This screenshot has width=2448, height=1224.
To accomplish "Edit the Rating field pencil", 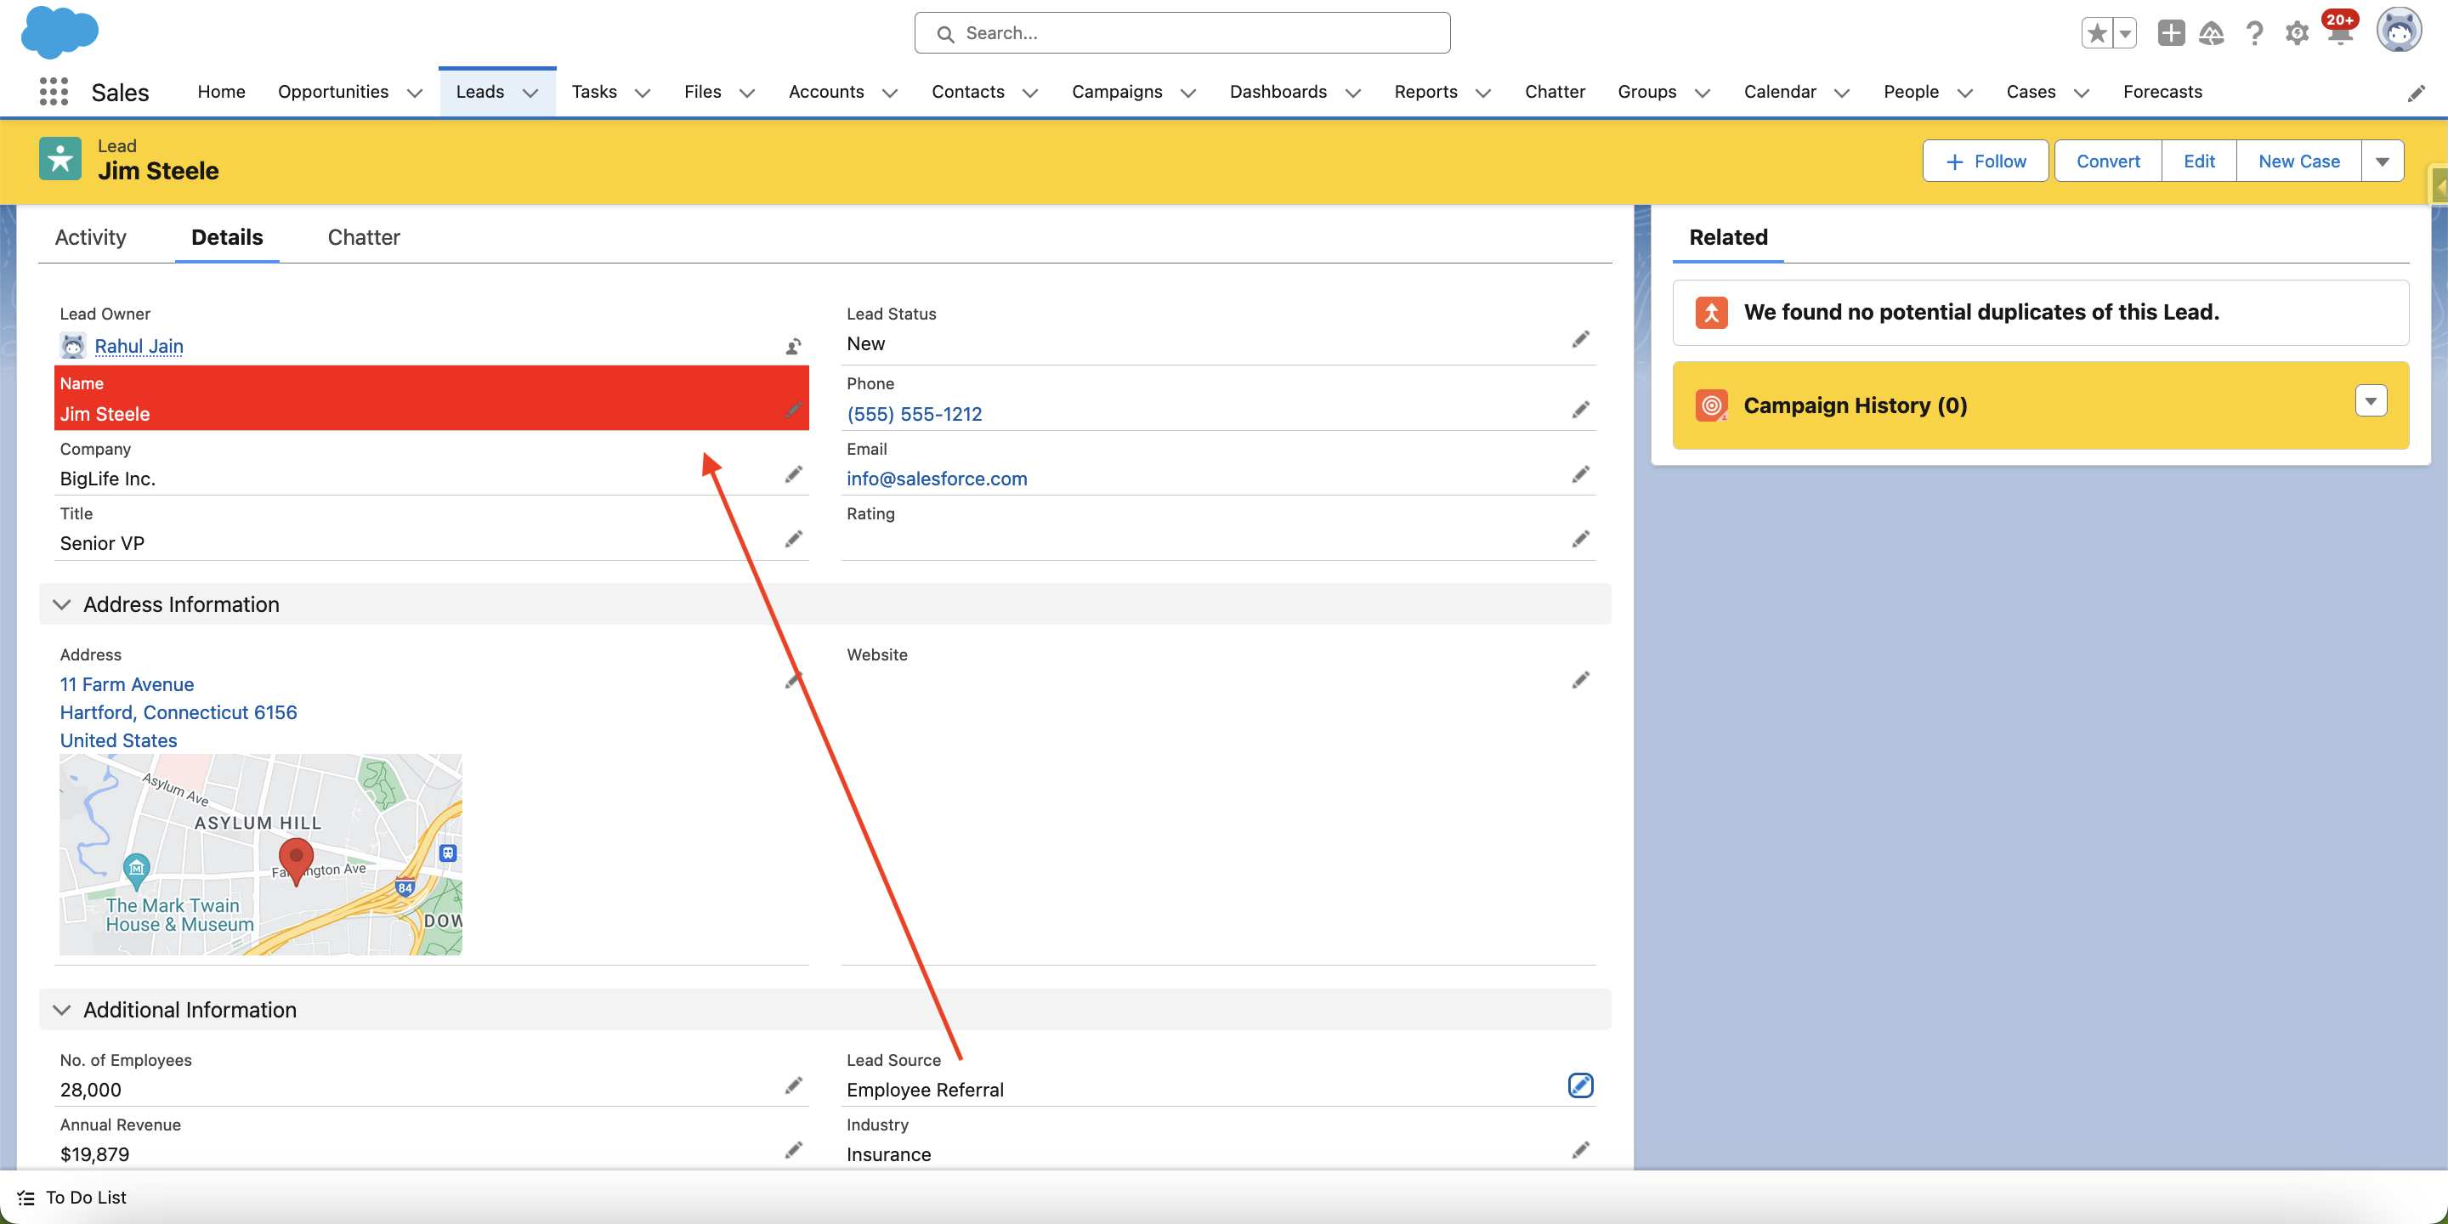I will click(1580, 539).
